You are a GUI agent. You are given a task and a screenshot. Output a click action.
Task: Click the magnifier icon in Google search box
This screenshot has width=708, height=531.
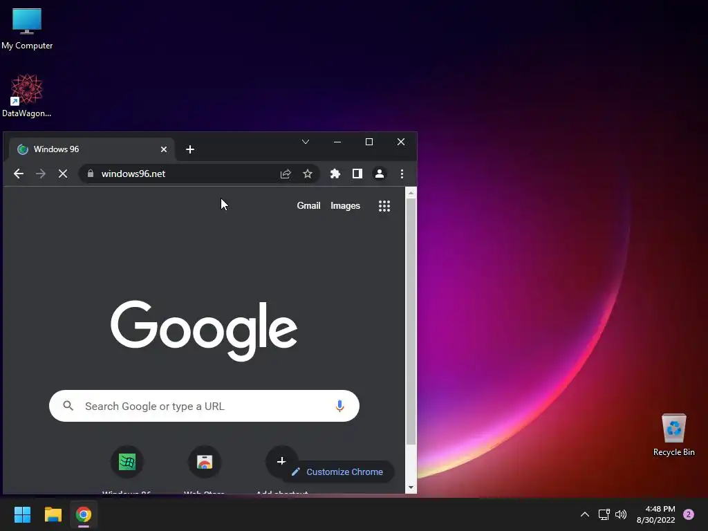68,405
